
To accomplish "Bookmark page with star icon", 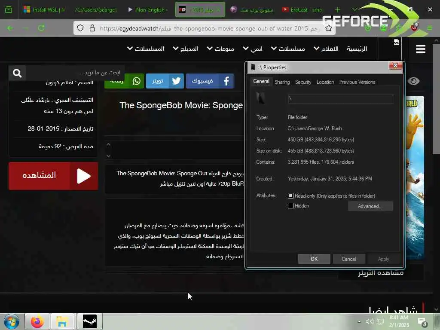I will (329, 28).
